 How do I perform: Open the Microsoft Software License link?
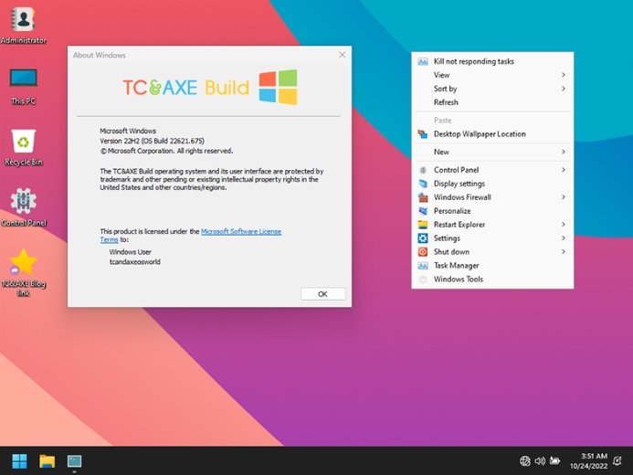pyautogui.click(x=241, y=231)
